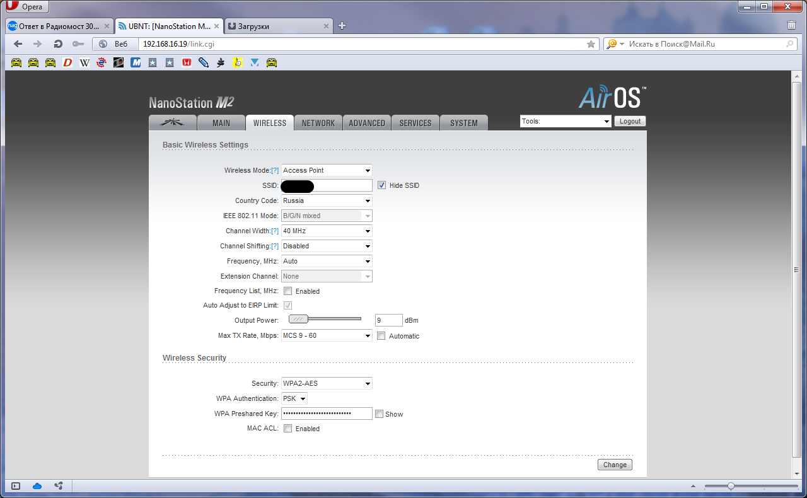Switch to the MAIN tab
Screen dimensions: 807x498
[x=221, y=123]
